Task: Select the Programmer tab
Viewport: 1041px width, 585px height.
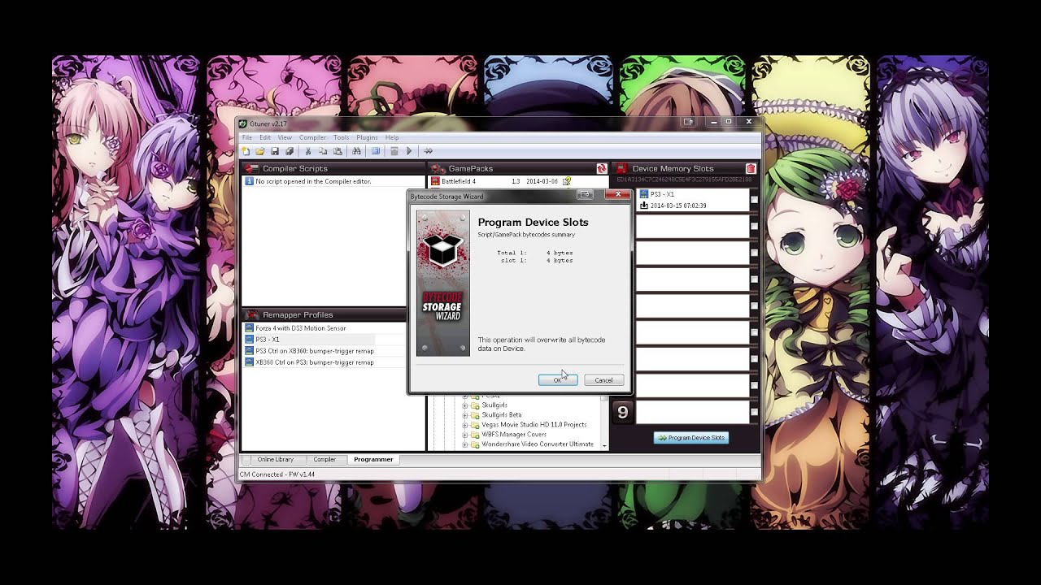Action: [373, 460]
